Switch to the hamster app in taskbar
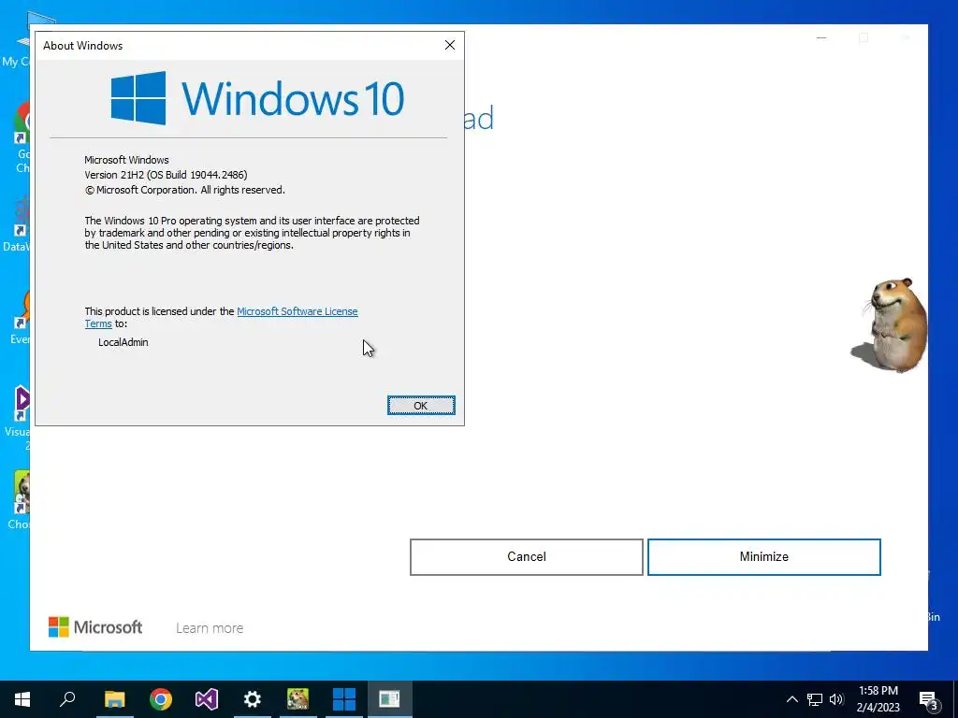Screen dimensions: 958x718 point(298,699)
